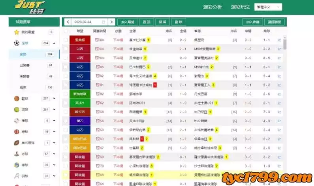Image resolution: width=314 pixels, height=186 pixels.
Task: Click the 選擇聯盟 button
Action: pos(275,22)
